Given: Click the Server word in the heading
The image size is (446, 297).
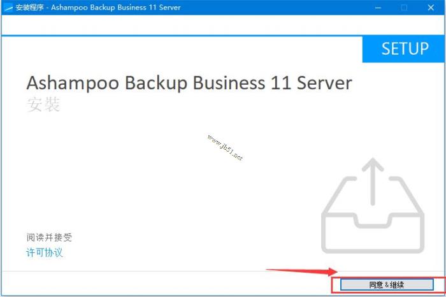Looking at the screenshot, I should point(324,83).
